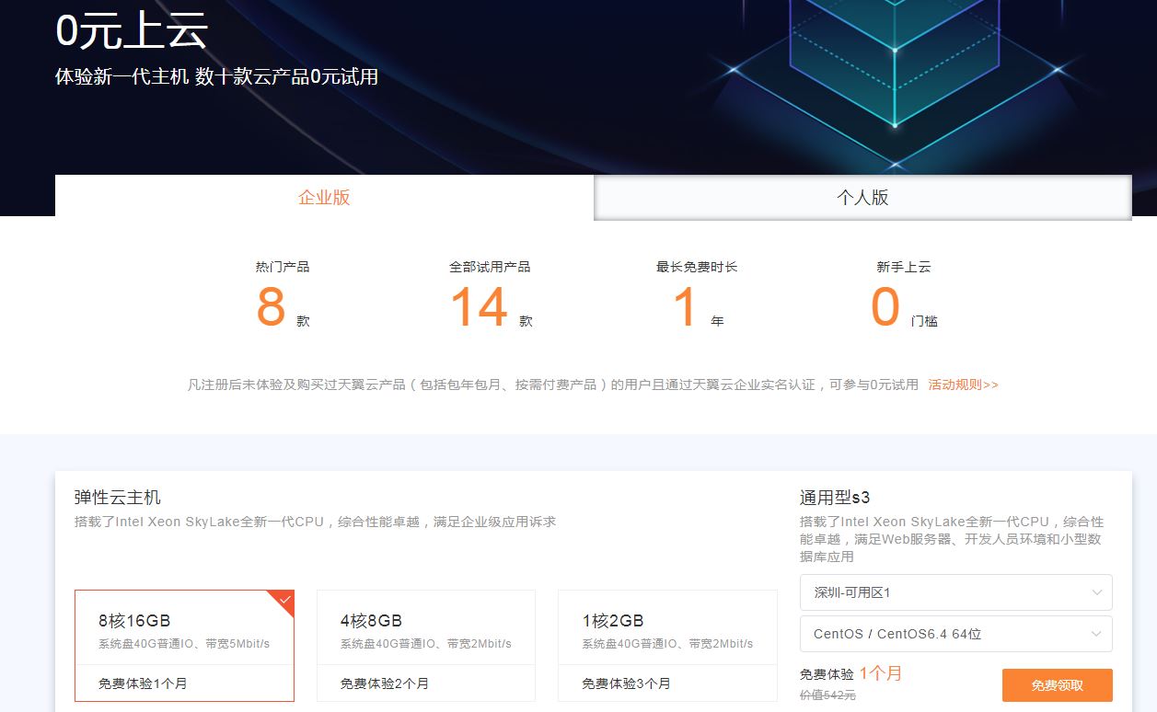Viewport: 1157px width, 712px height.
Task: Click the 弹性云主机 section heading
Action: click(x=118, y=498)
